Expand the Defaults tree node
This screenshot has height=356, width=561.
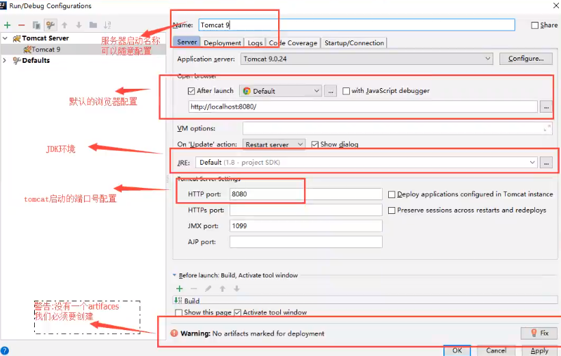[x=5, y=60]
